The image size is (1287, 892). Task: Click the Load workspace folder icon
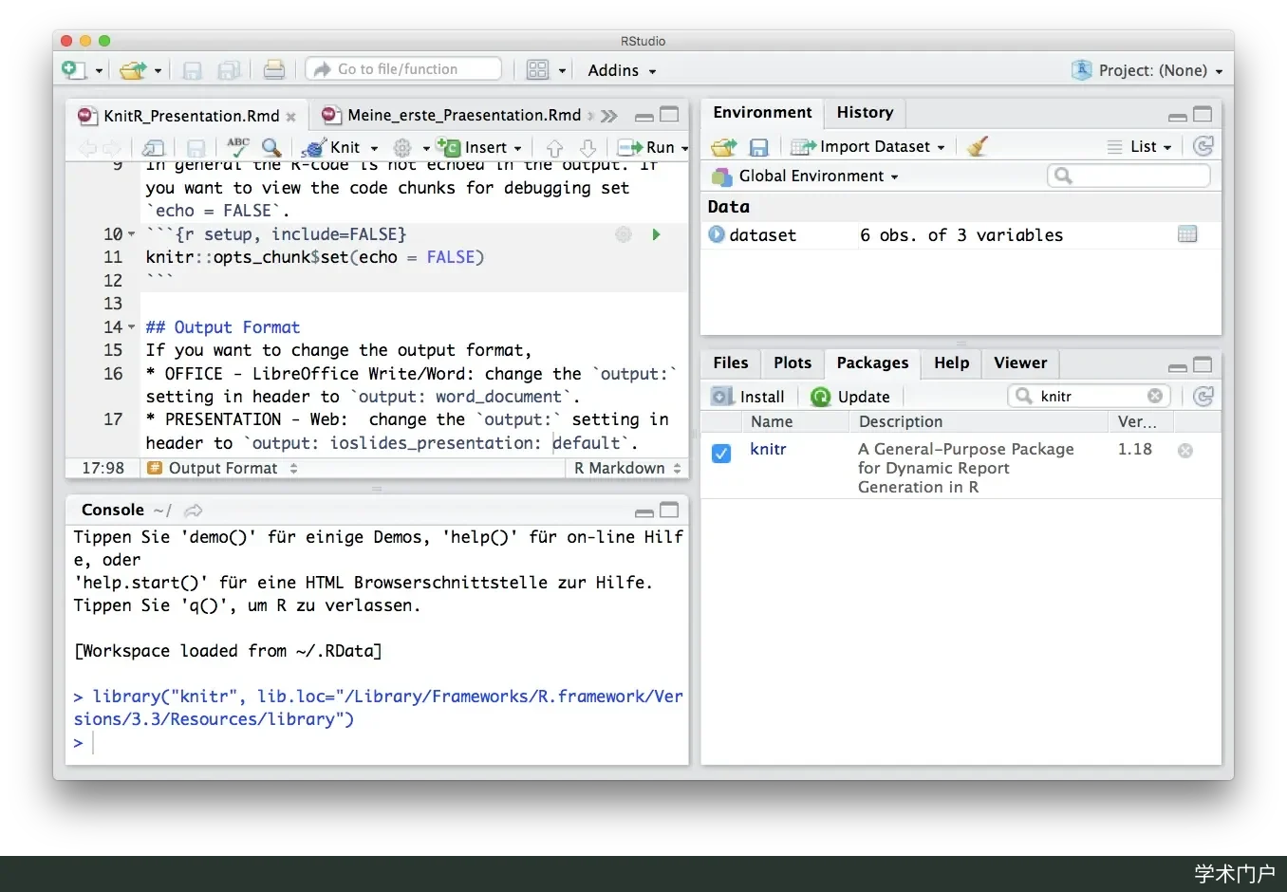724,147
